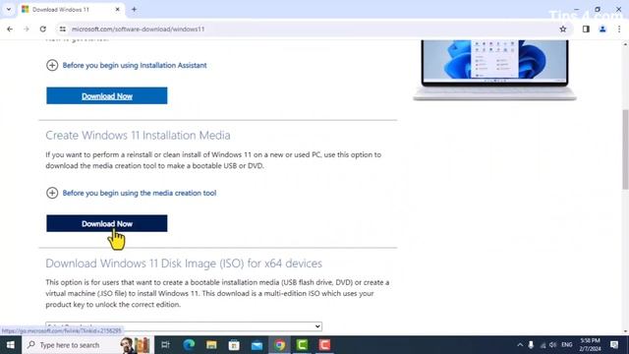Open the notification center icon
This screenshot has width=629, height=354.
(x=614, y=345)
